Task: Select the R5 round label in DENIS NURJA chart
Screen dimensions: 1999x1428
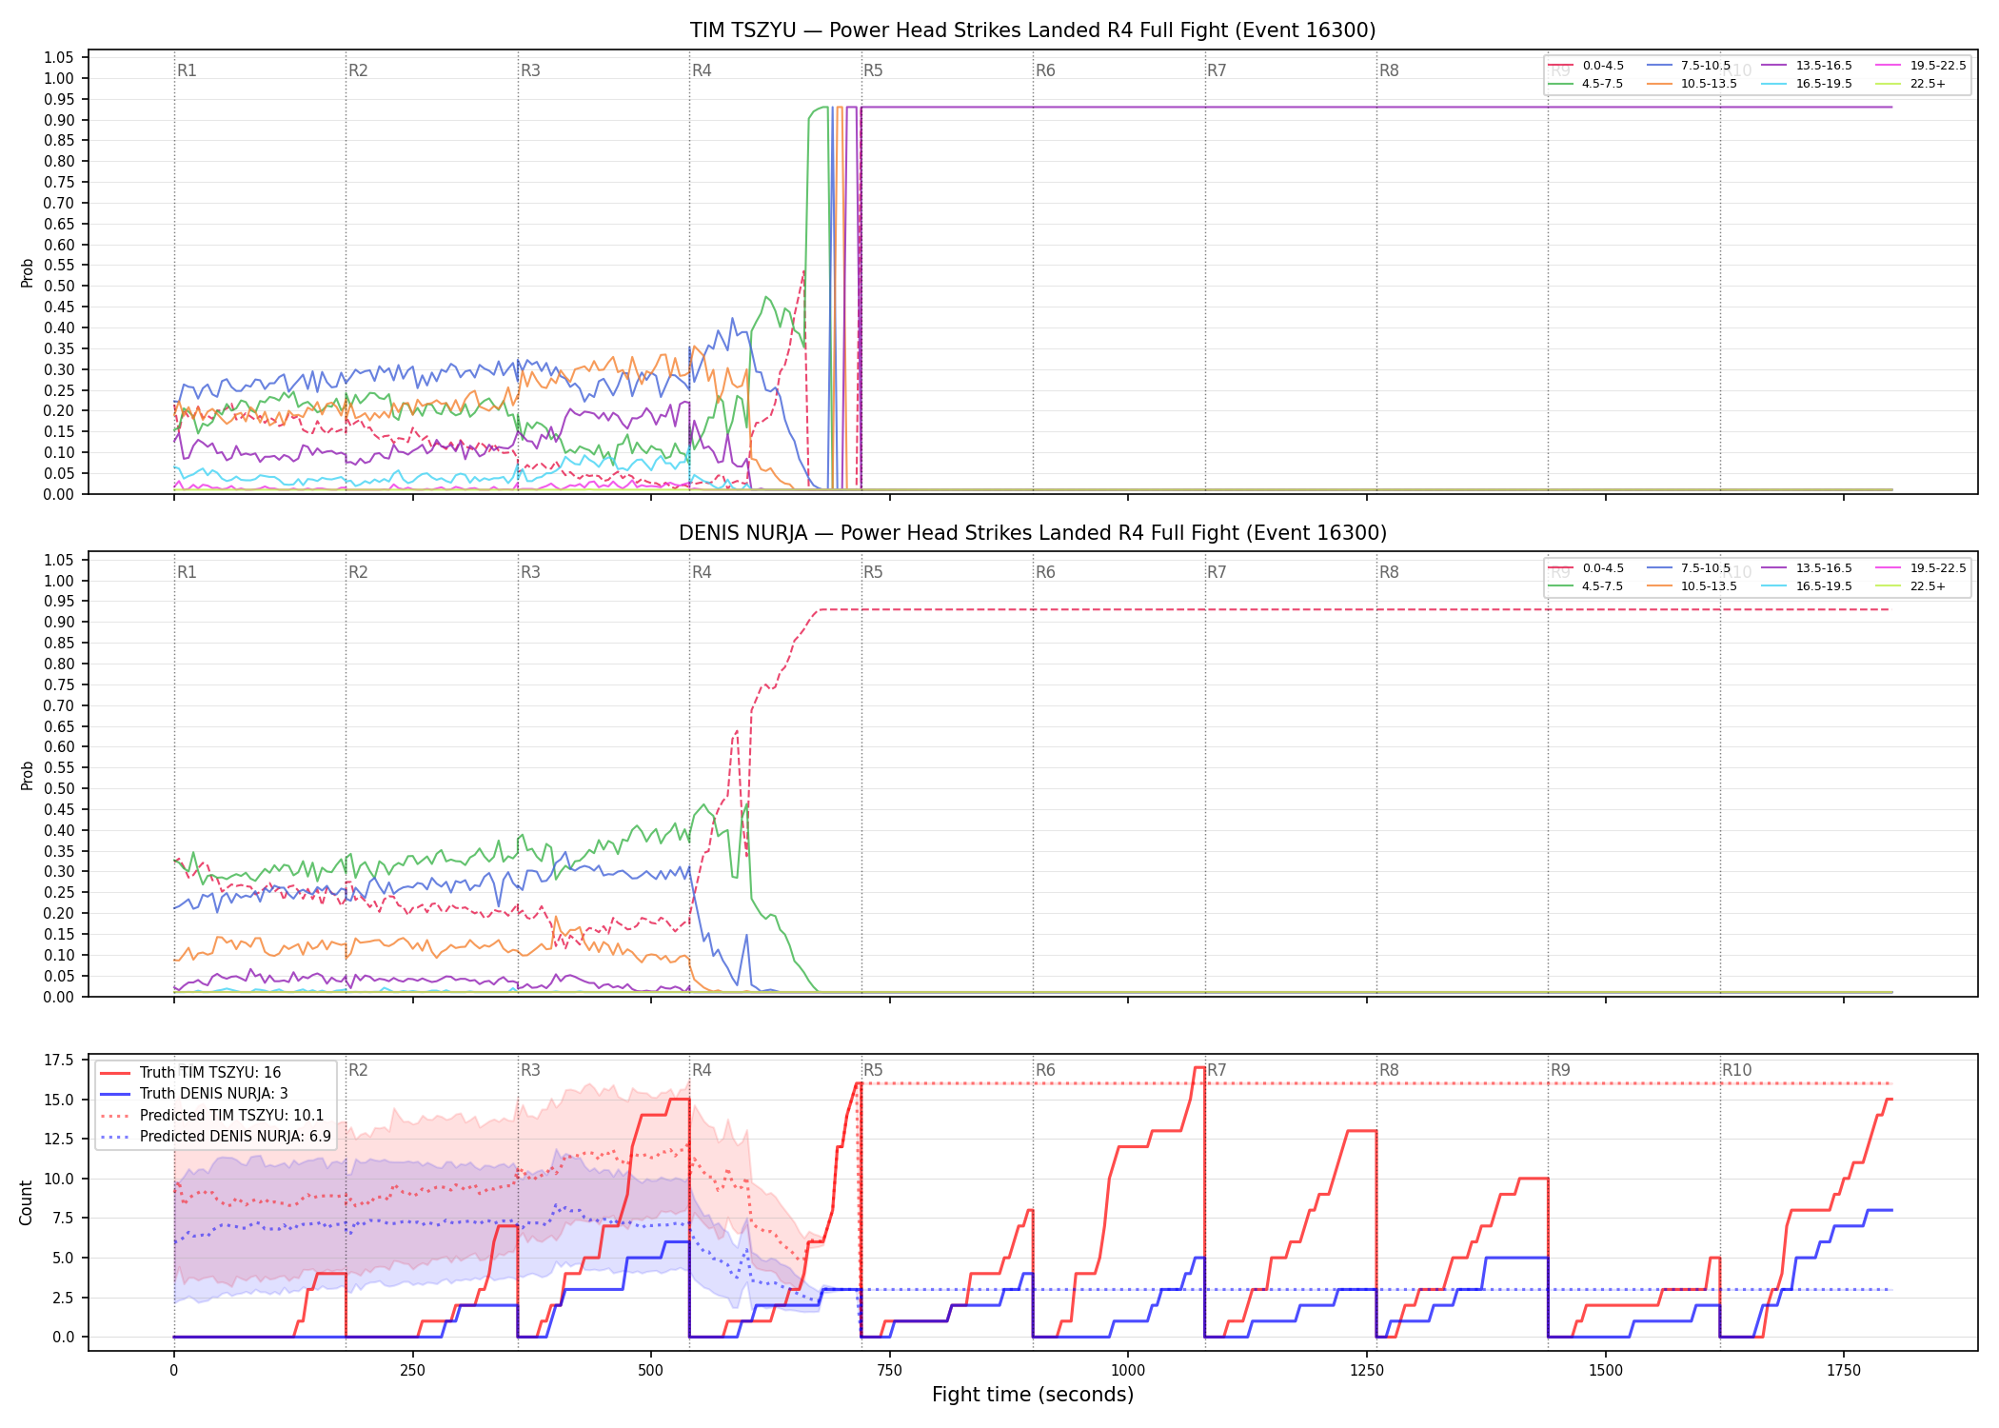Action: click(x=873, y=572)
